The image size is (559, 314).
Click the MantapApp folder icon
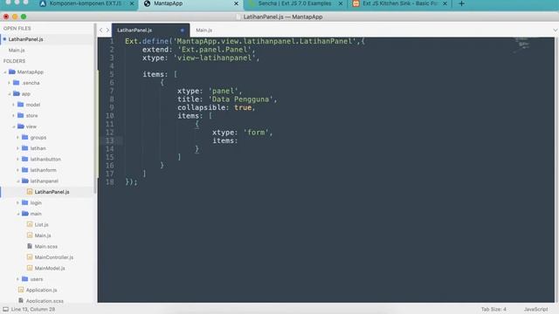pos(12,72)
